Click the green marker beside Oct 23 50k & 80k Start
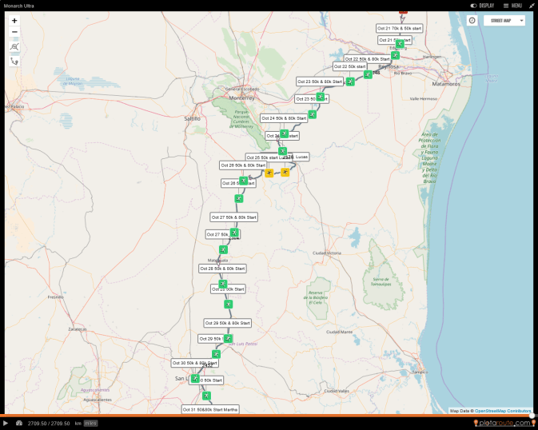The image size is (538, 430). [x=350, y=82]
